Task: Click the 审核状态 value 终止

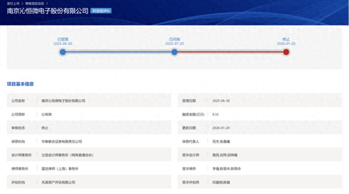Action: tap(45, 128)
